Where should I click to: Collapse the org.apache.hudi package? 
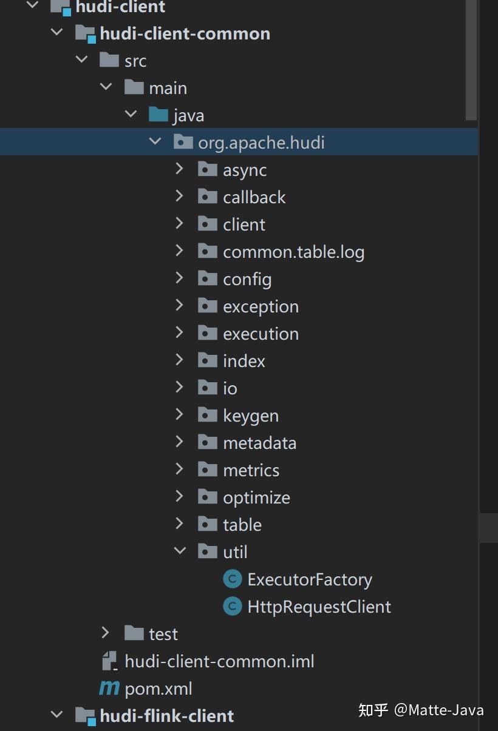(x=155, y=142)
